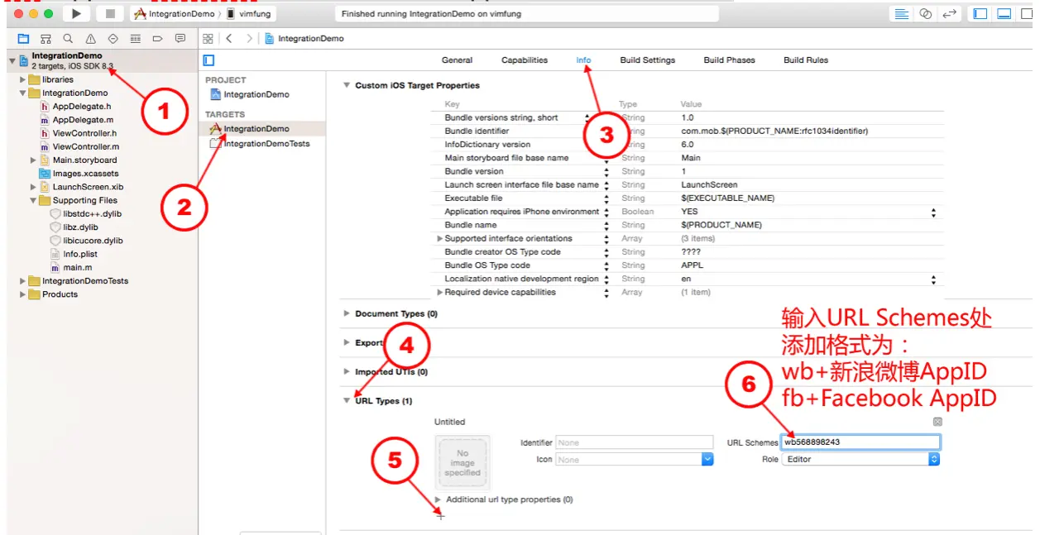
Task: Choose the vimfung run destination
Action: [249, 14]
